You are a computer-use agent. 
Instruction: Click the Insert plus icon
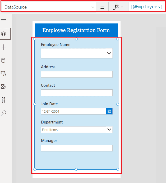(3, 47)
